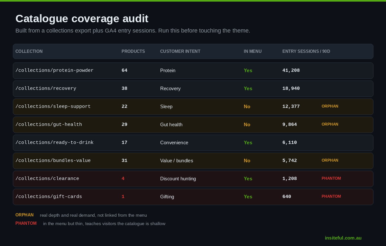This screenshot has width=386, height=246.
Task: Click product count 29
Action: [124, 125]
